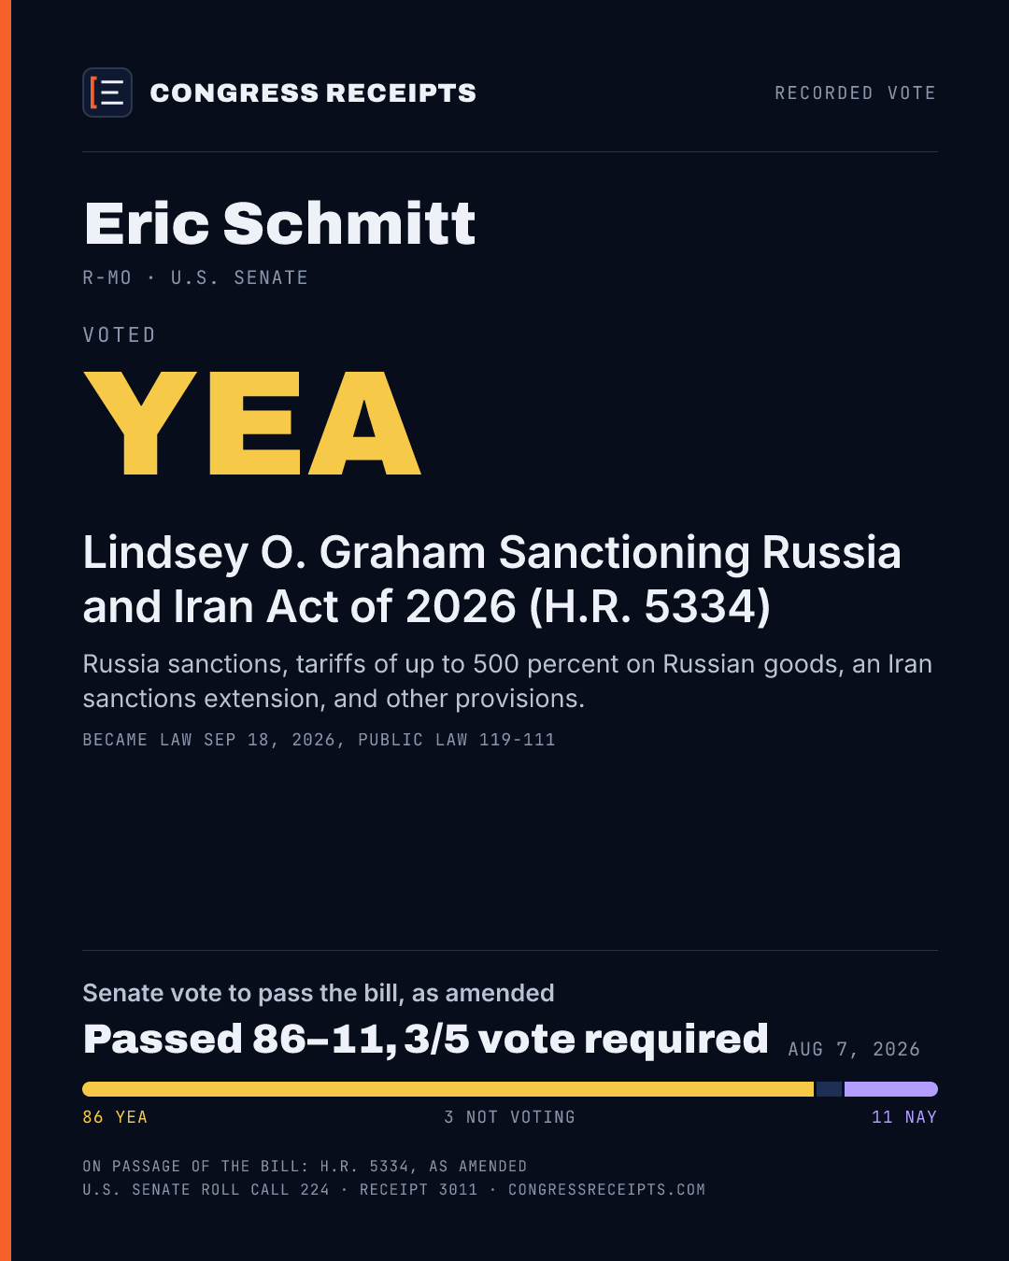
Task: Open the Lindsey O. Graham Sanctioning Russia bill title
Action: pyautogui.click(x=491, y=579)
